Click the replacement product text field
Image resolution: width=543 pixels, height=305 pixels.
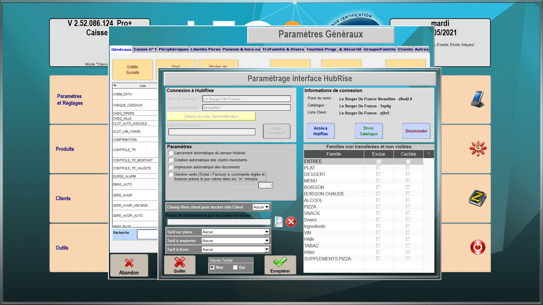pyautogui.click(x=219, y=222)
